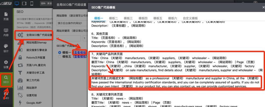Select the SEO magnifier sidebar item
Screen dimensions: 265x107
click(6, 80)
